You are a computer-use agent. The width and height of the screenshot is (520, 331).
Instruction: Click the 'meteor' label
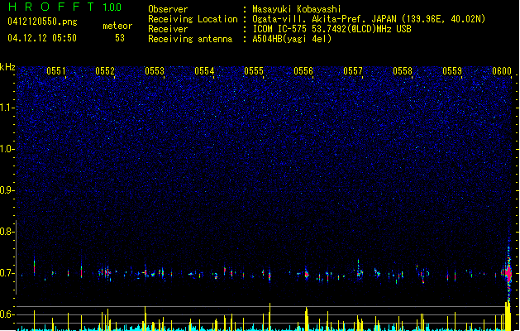[x=117, y=26]
